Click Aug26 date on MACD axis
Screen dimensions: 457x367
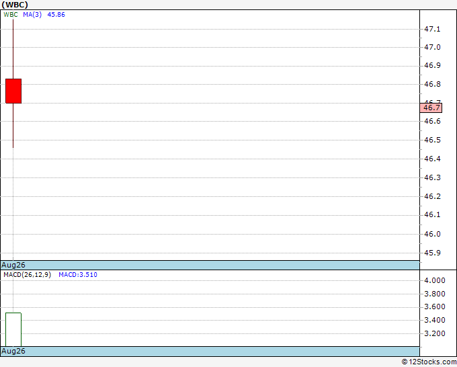tap(13, 351)
